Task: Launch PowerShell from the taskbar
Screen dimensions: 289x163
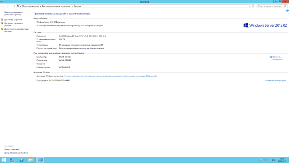Action: (22, 160)
